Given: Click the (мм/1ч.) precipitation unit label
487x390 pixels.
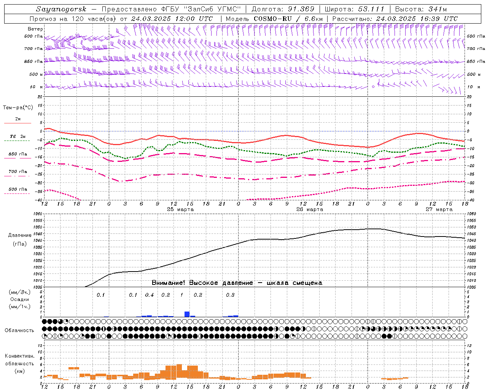Looking at the screenshot, I should click(20, 307).
